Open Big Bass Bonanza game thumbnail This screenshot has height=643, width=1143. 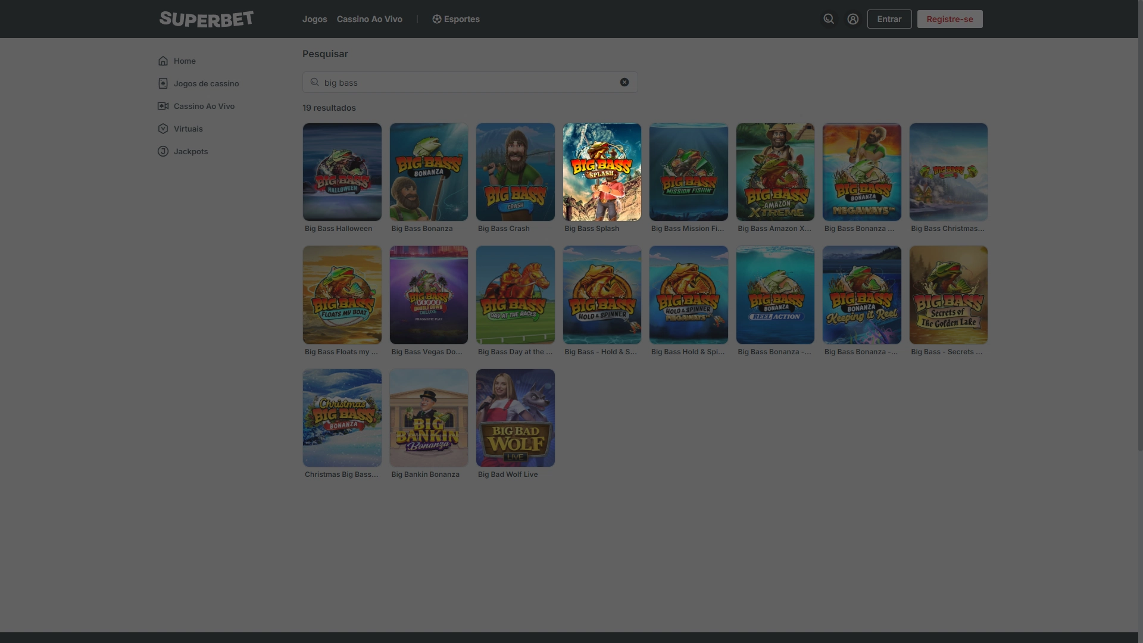pyautogui.click(x=429, y=172)
